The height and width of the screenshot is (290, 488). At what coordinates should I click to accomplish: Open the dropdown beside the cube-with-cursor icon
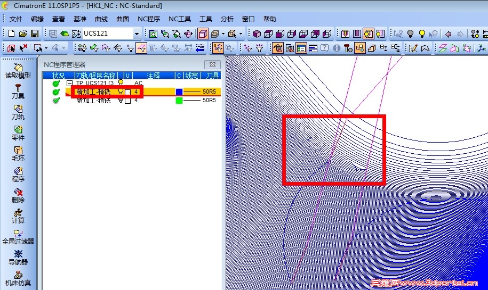tap(241, 34)
